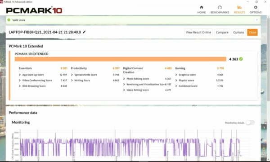Go to the Home section
Viewport: 270px width, 162px height.
tap(202, 9)
